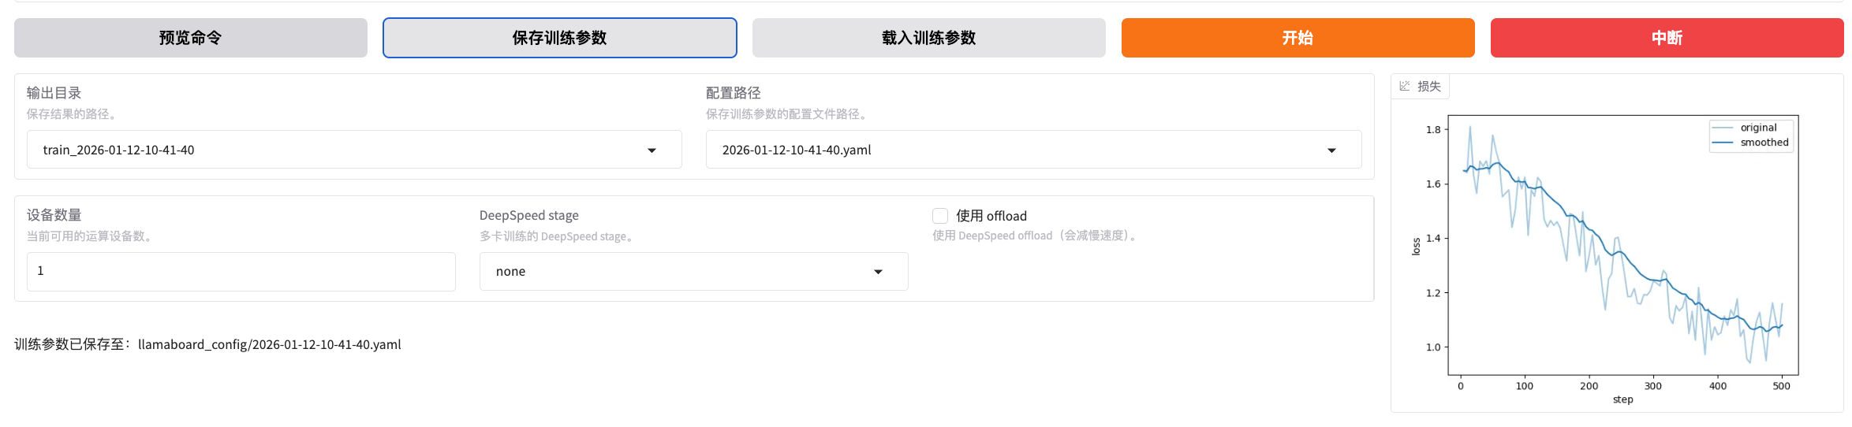
Task: Click the "original" legend entry in plot
Action: 1758,128
